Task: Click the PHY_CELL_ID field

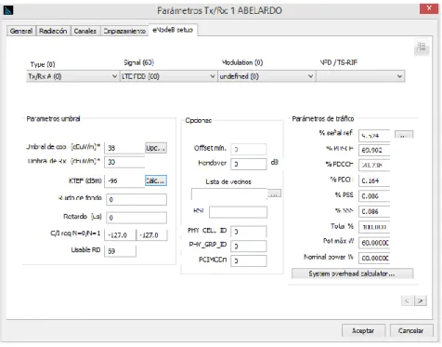Action: pos(249,232)
